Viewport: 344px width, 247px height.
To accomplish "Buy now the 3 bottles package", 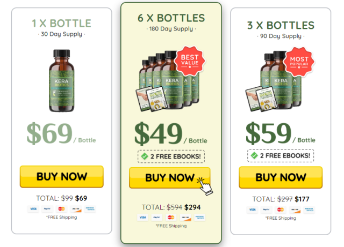I will coord(281,177).
